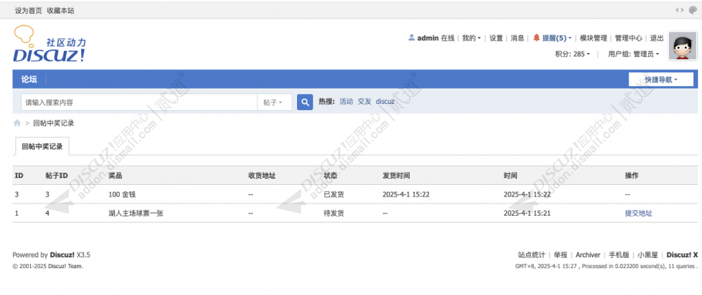Open the 用户组: 管理员 dropdown
Viewport: 702px width, 295px height.
tap(633, 54)
